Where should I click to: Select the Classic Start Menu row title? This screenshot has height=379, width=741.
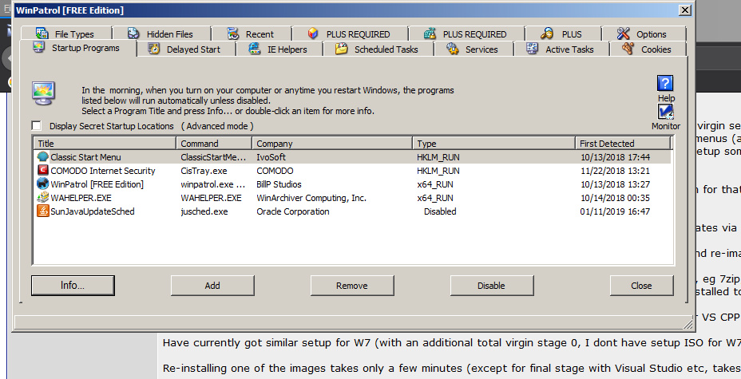[x=85, y=157]
